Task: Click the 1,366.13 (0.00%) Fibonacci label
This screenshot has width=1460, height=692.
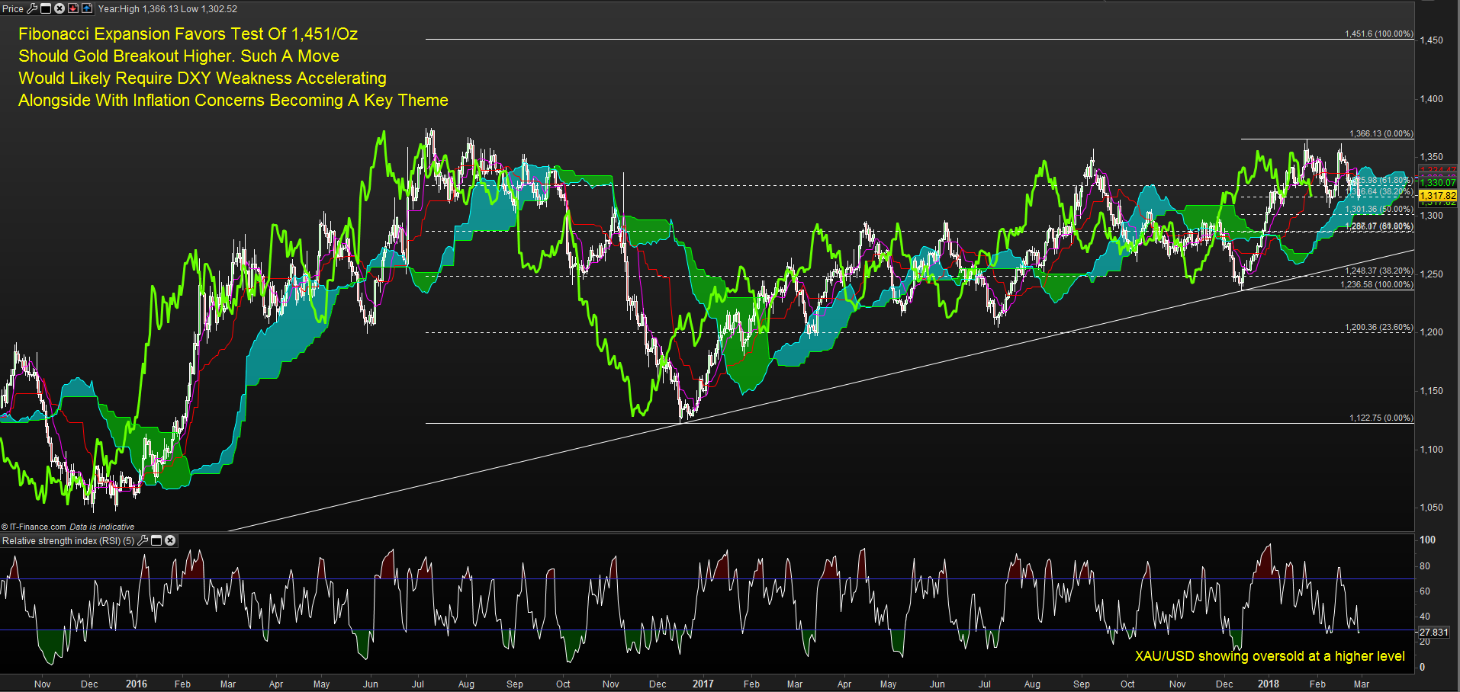Action: coord(1381,133)
